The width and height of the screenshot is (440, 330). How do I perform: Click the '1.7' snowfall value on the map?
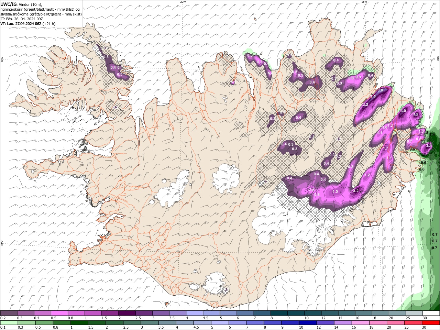tap(385, 148)
